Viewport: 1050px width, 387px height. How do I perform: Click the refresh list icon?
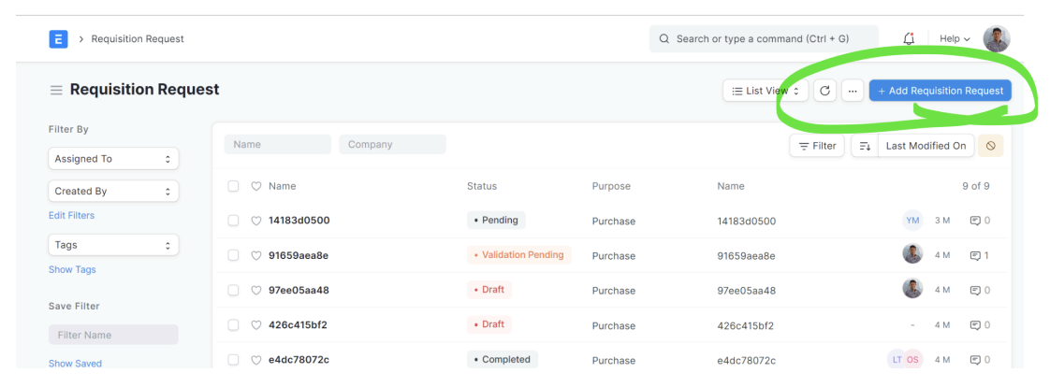click(824, 91)
